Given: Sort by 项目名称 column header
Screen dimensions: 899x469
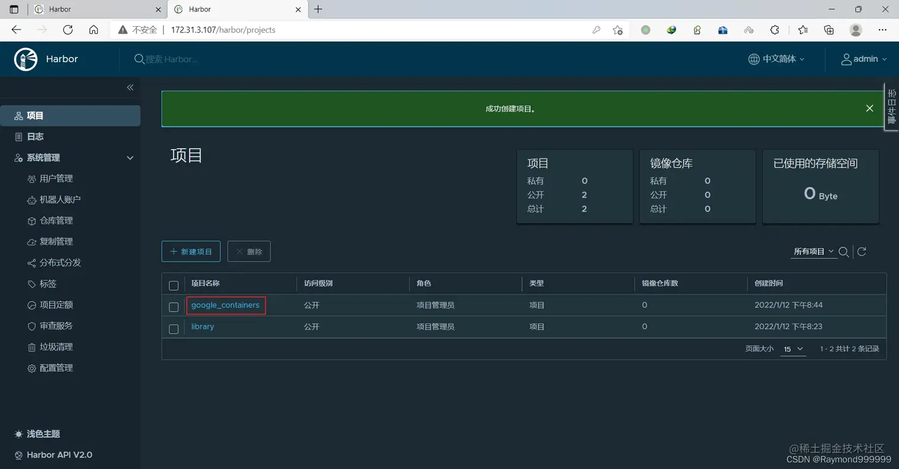Looking at the screenshot, I should 205,283.
